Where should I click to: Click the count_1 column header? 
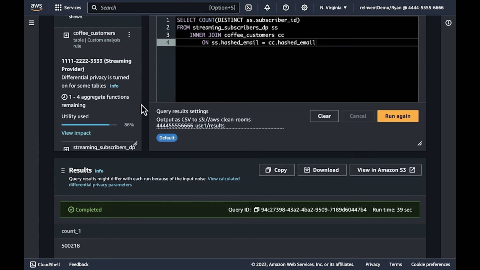click(x=71, y=231)
